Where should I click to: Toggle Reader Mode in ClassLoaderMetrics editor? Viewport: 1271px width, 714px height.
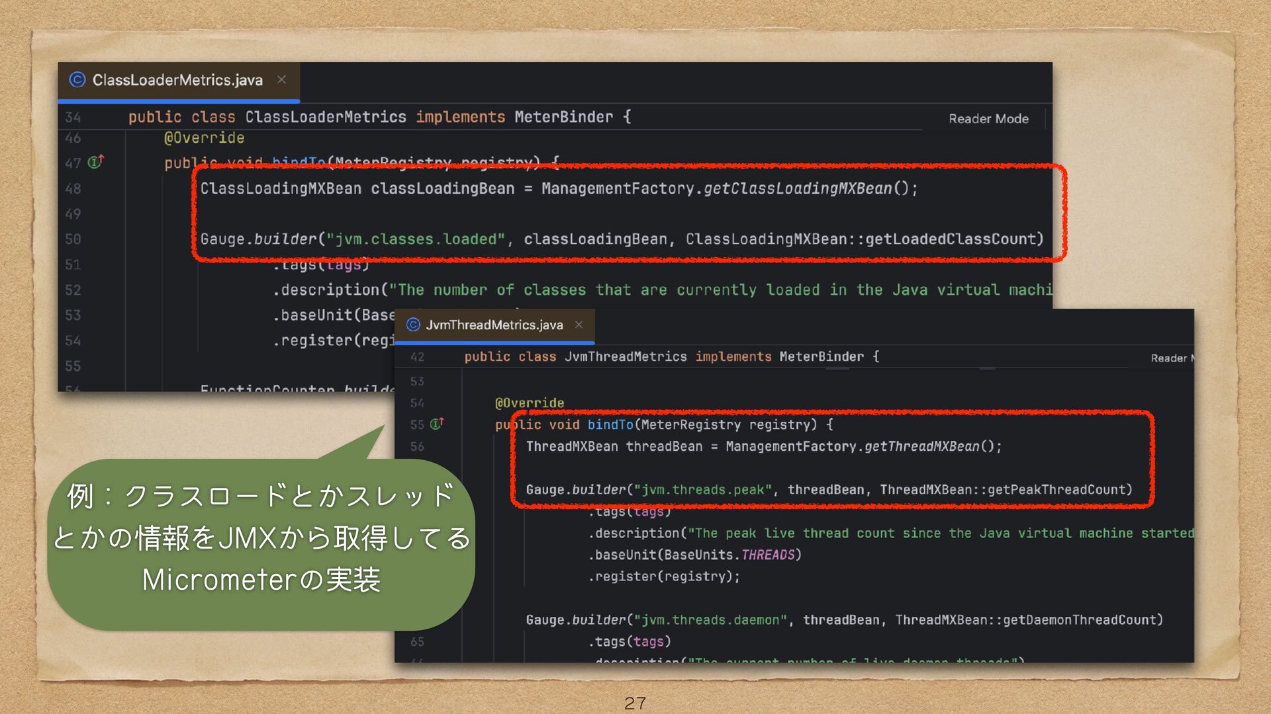click(988, 119)
